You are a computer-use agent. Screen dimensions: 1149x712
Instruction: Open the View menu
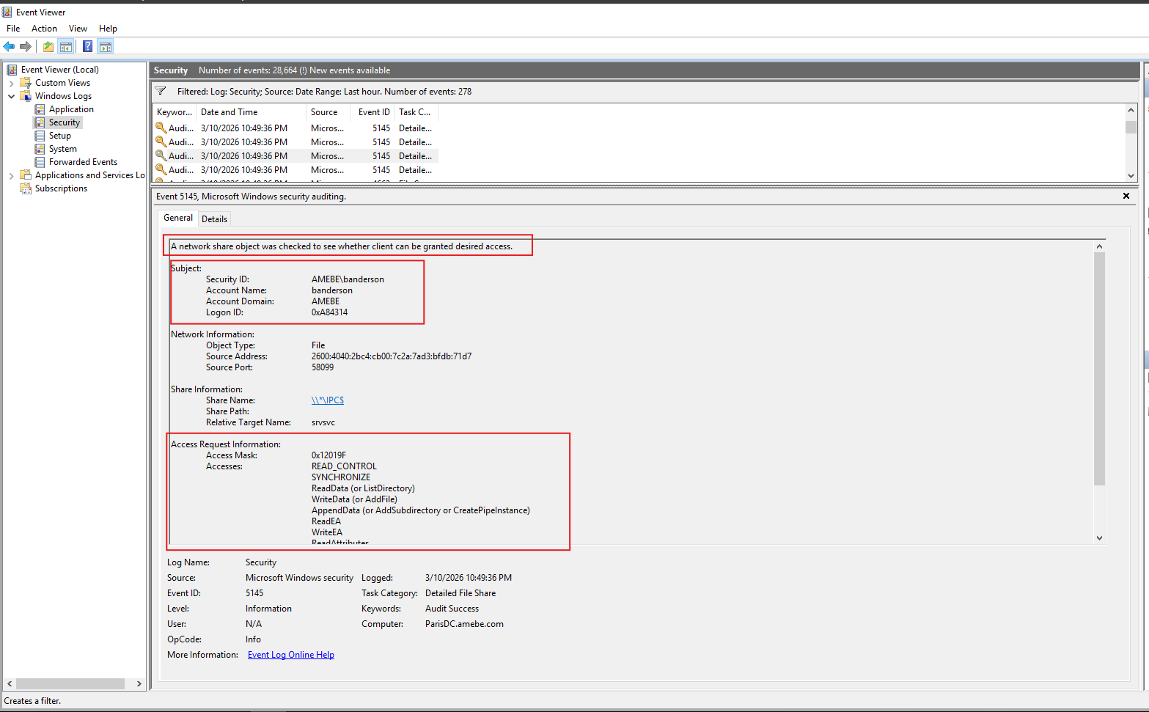coord(78,29)
